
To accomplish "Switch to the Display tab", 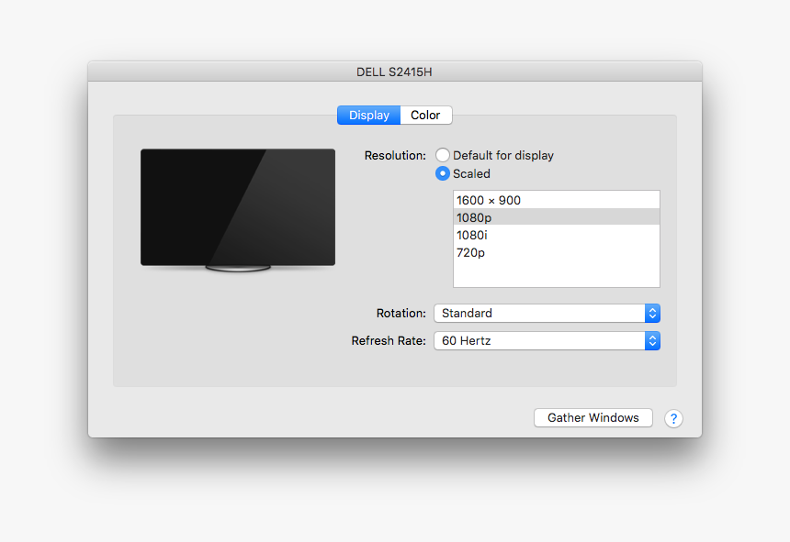I will [x=367, y=115].
